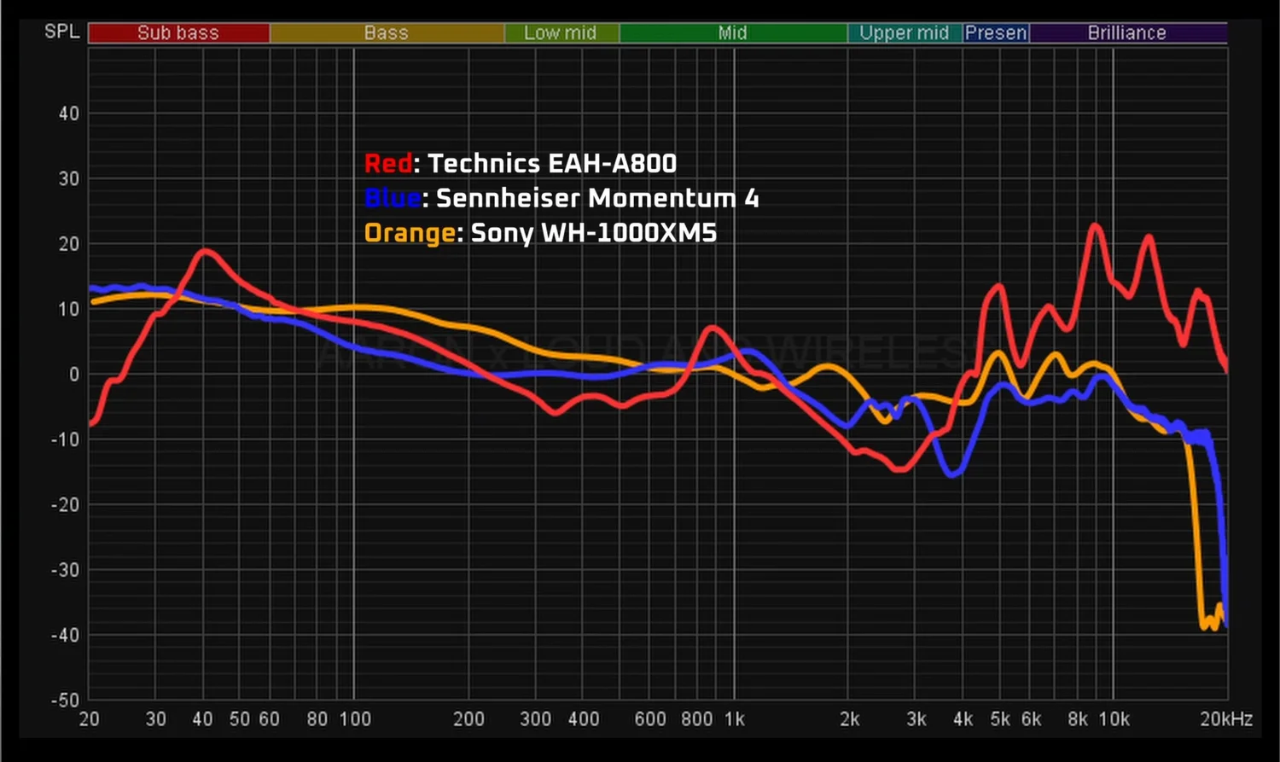Click the 400 frequency axis label

(x=584, y=719)
